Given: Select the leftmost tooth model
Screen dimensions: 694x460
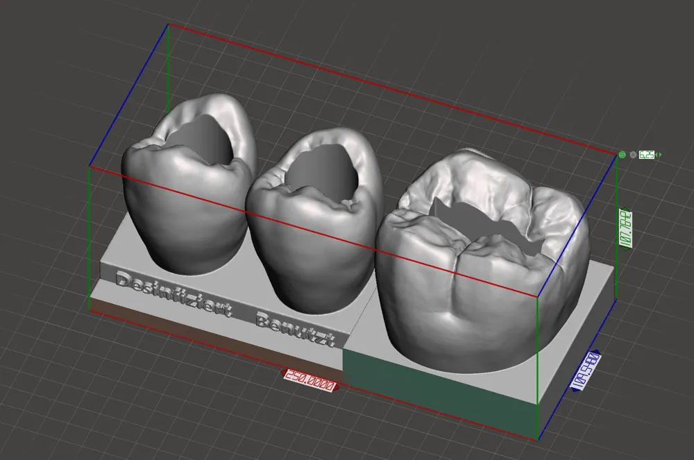Looking at the screenshot, I should coord(188,186).
